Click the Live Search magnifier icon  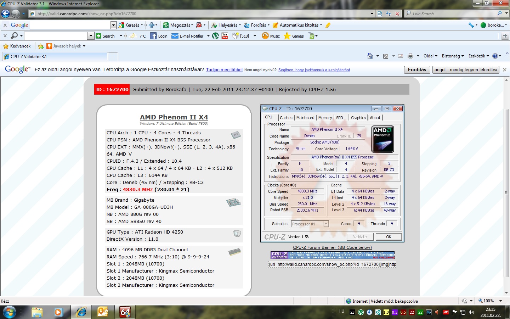tap(499, 13)
